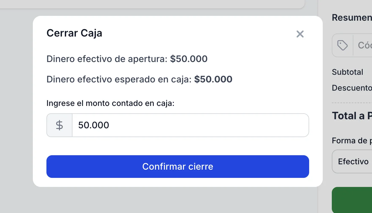Click the dollar sign icon
The width and height of the screenshot is (372, 213).
click(59, 125)
